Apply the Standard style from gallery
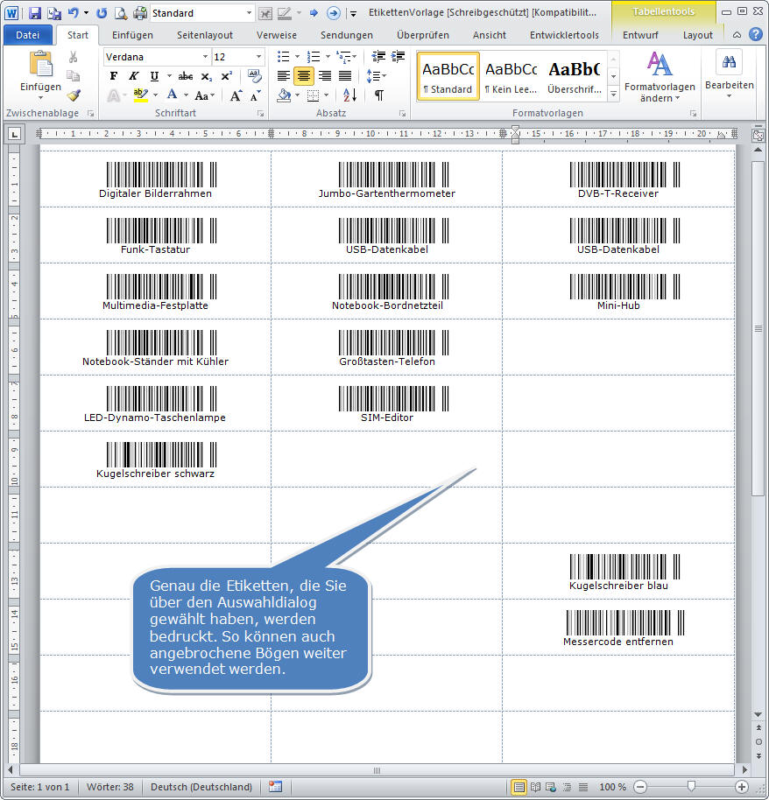Screen dimensions: 769x800 click(448, 76)
